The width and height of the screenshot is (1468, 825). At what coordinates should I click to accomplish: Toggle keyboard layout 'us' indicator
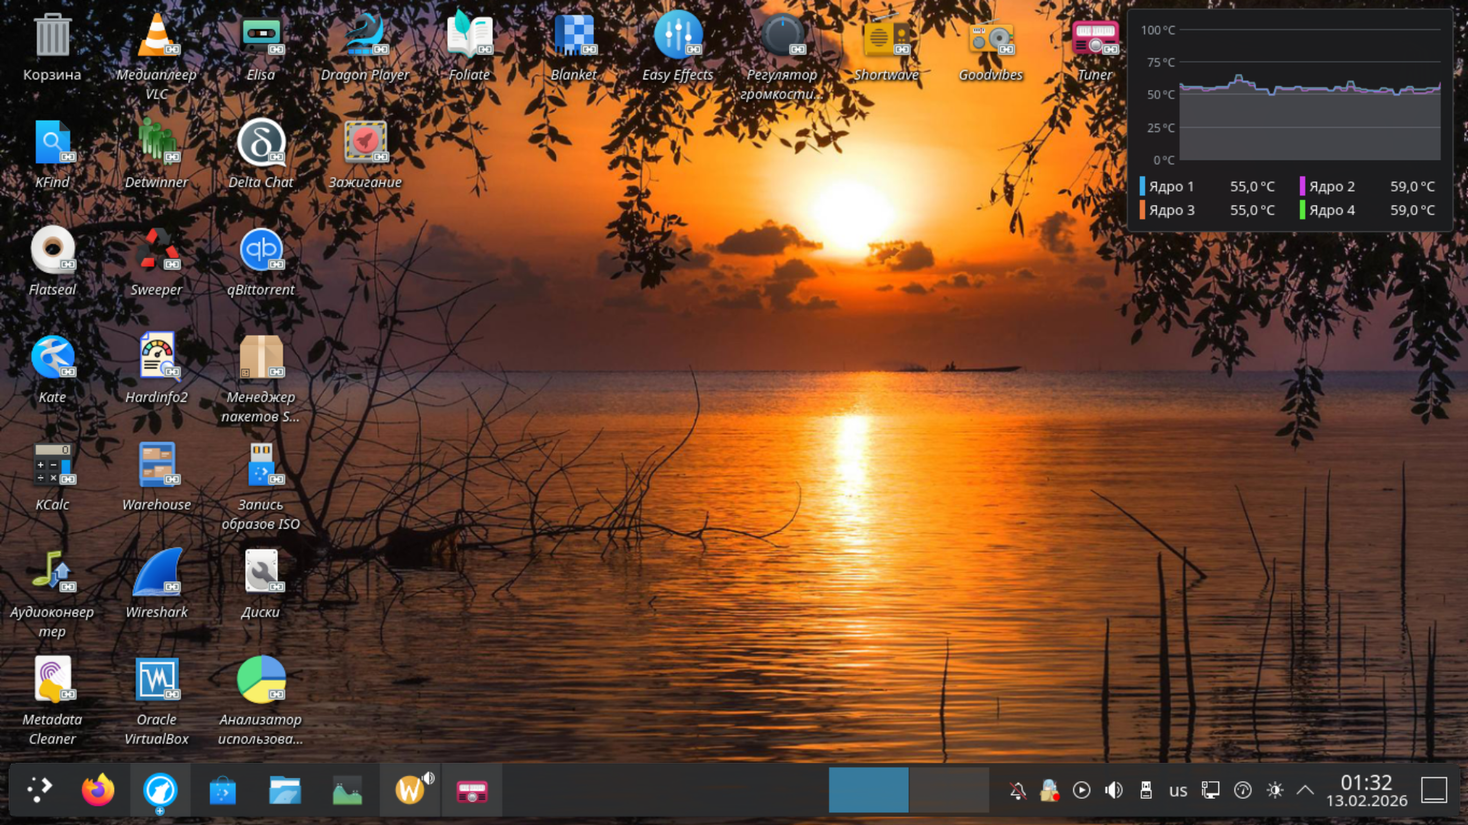point(1178,790)
